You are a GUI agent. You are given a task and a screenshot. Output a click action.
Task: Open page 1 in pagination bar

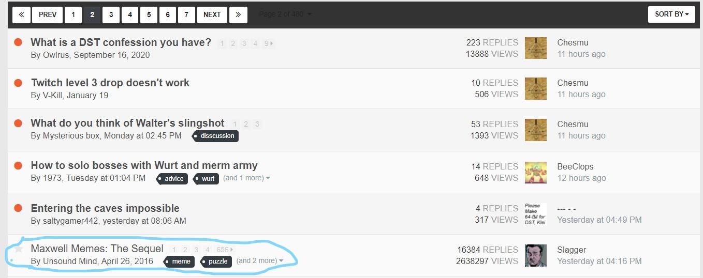73,14
